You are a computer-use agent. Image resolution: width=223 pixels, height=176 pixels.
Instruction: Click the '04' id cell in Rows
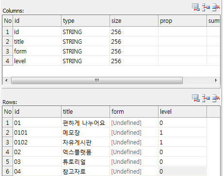pyautogui.click(x=37, y=171)
